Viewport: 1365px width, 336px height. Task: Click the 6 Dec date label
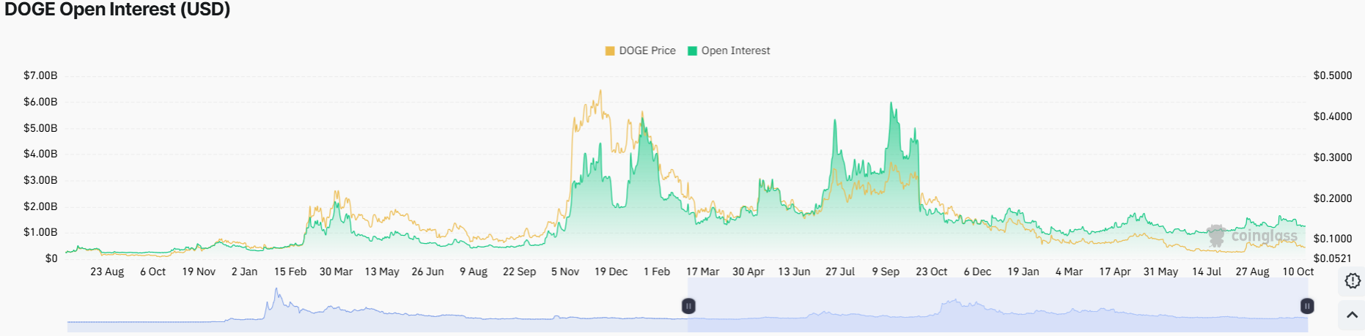coord(978,272)
